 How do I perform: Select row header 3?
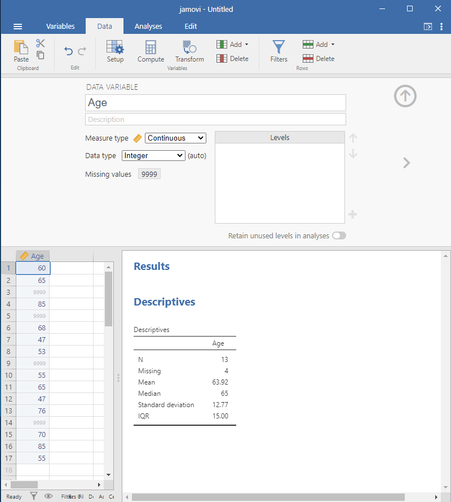(x=8, y=293)
